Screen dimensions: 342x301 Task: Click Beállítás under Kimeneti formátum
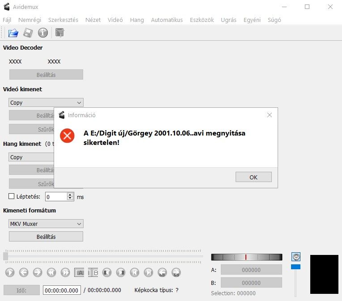pyautogui.click(x=46, y=237)
